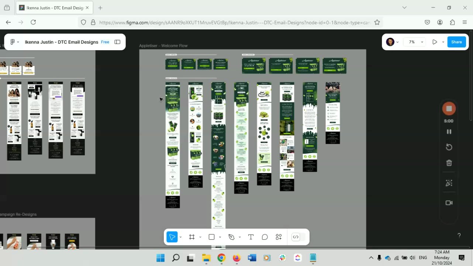
Task: Switch to Ikenna Justin - DTC Email Designs tab
Action: point(54,8)
